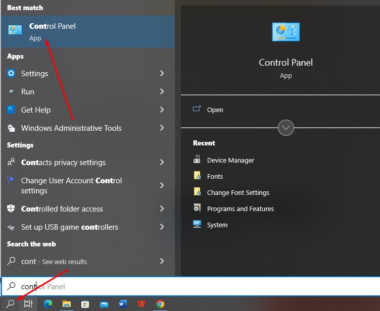Screen dimensions: 380x311
Task: Click Control Panel title in preview pane
Action: tap(286, 63)
